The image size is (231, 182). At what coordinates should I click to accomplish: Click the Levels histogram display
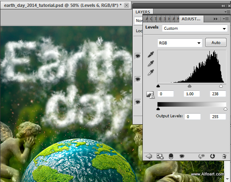[x=192, y=66]
